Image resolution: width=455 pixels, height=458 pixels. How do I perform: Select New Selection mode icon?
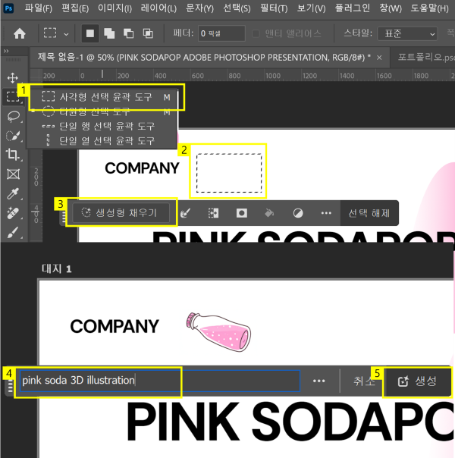pos(90,33)
